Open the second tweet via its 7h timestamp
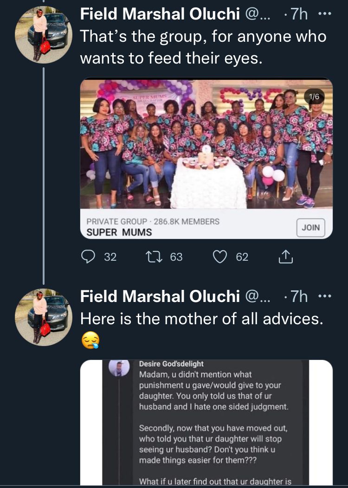 tap(299, 296)
